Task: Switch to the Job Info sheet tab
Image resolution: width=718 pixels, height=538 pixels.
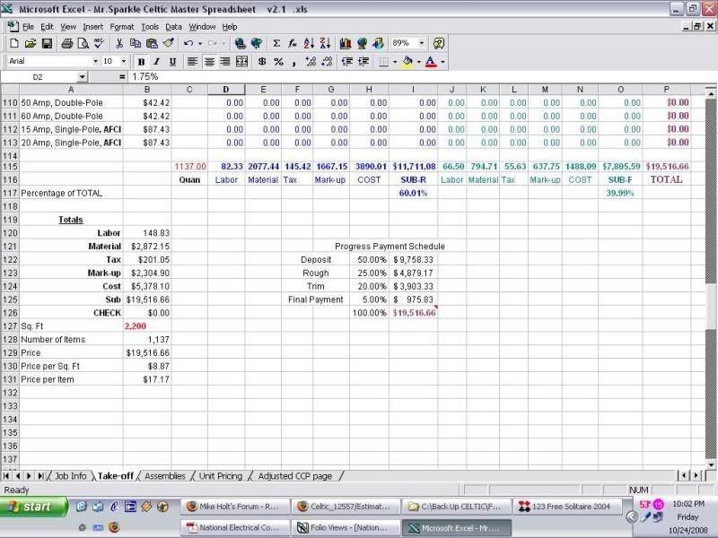Action: coord(71,476)
